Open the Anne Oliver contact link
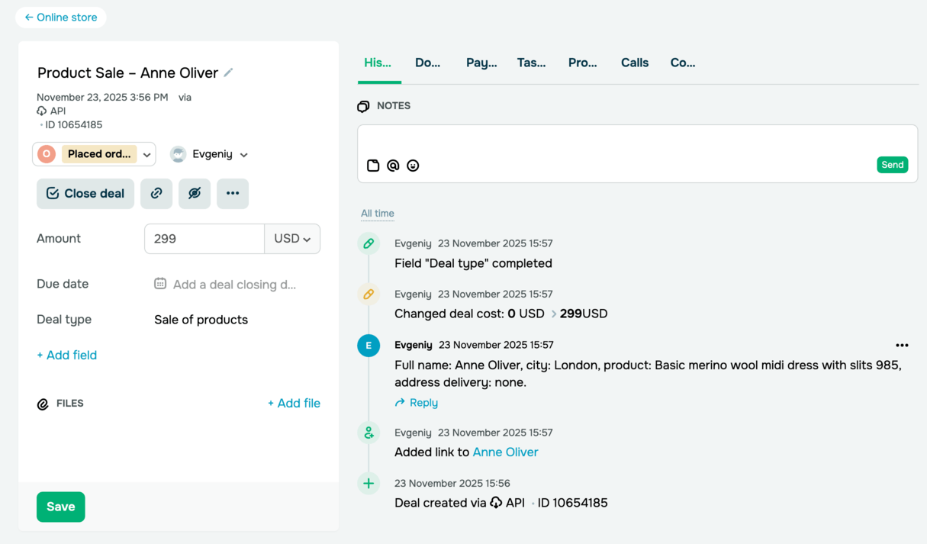This screenshot has height=544, width=927. 505,452
